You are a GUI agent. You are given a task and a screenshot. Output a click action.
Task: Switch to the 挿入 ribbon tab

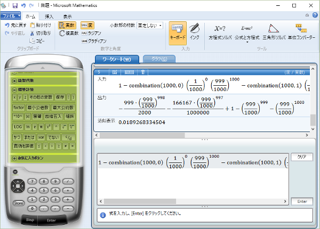click(49, 17)
